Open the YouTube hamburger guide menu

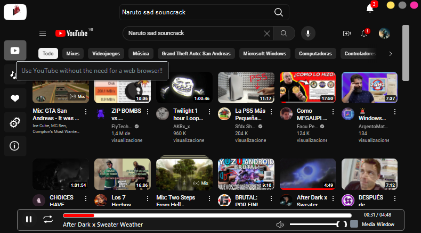(43, 33)
